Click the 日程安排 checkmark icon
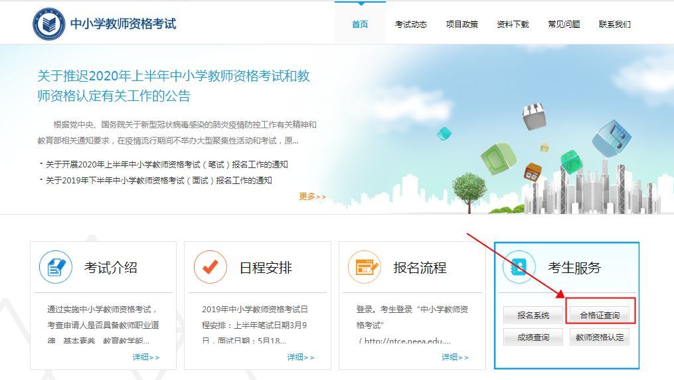 [211, 267]
